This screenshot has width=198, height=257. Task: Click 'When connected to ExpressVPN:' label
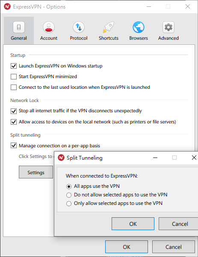click(x=102, y=176)
